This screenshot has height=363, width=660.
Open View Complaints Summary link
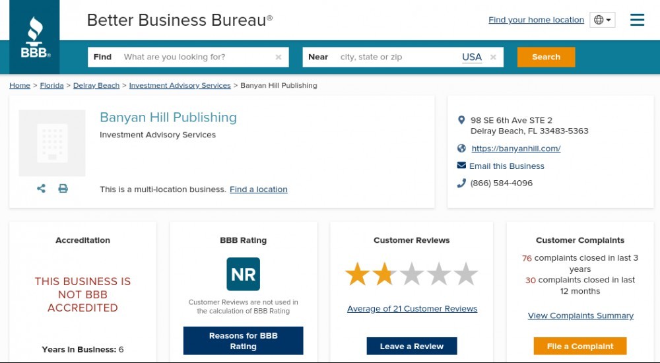580,315
